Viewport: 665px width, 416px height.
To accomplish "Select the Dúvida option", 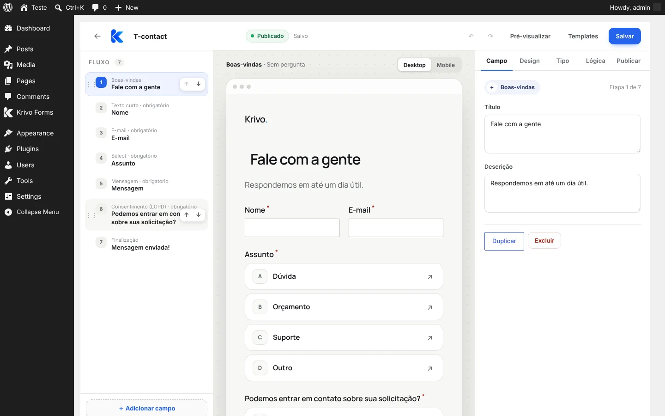I will pyautogui.click(x=344, y=276).
